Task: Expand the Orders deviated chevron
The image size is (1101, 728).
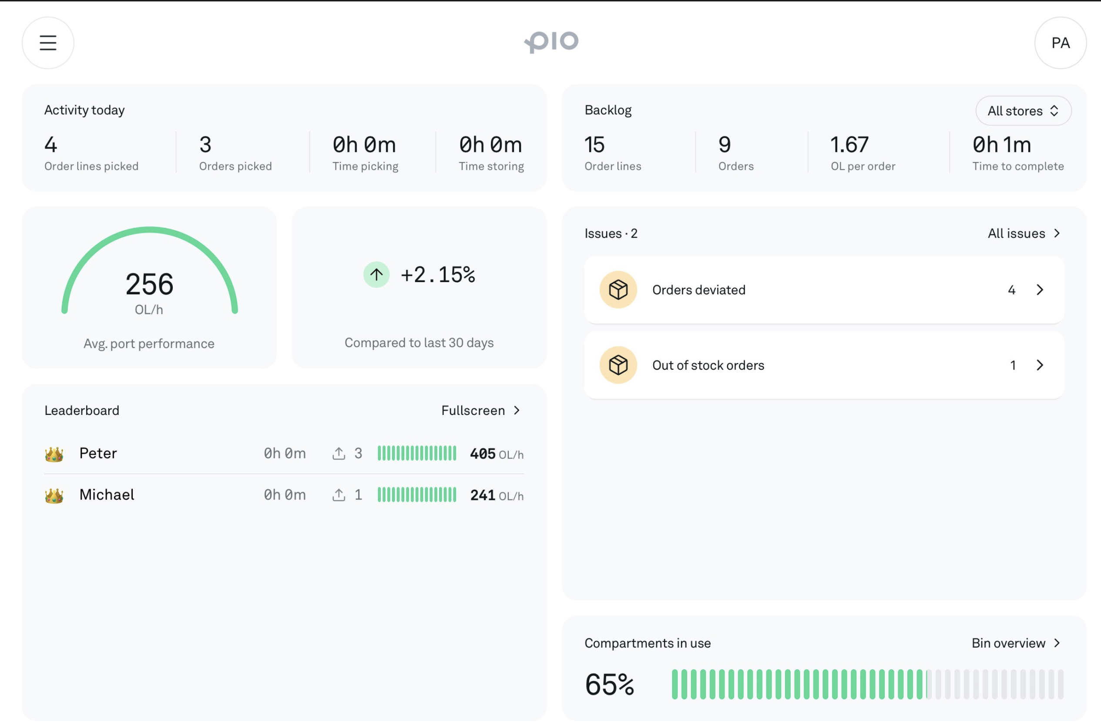Action: click(x=1040, y=290)
